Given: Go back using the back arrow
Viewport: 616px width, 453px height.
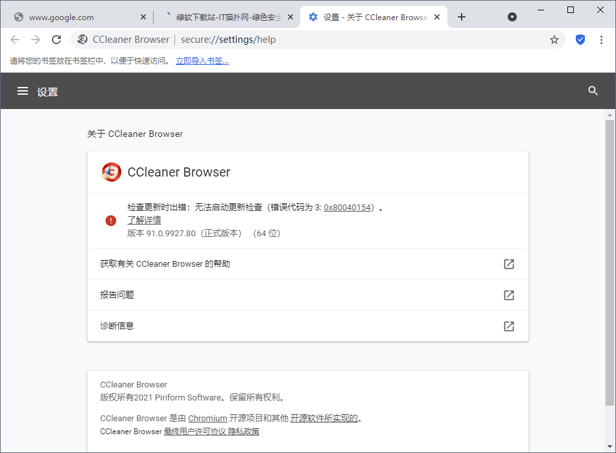Looking at the screenshot, I should (15, 40).
